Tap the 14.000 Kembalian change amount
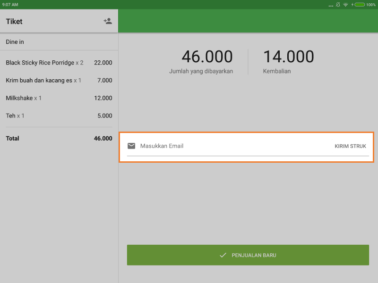378x283 pixels. click(x=288, y=57)
